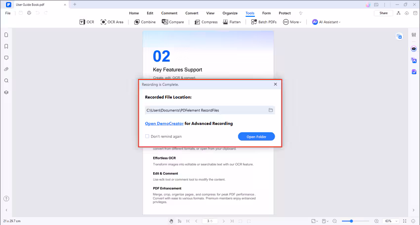420x225 pixels.
Task: Select the hand tool in status bar
Action: (171, 221)
